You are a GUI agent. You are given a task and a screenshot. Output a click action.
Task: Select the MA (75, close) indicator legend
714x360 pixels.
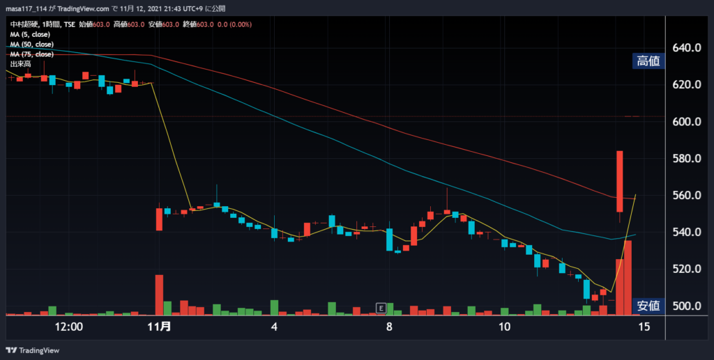32,54
